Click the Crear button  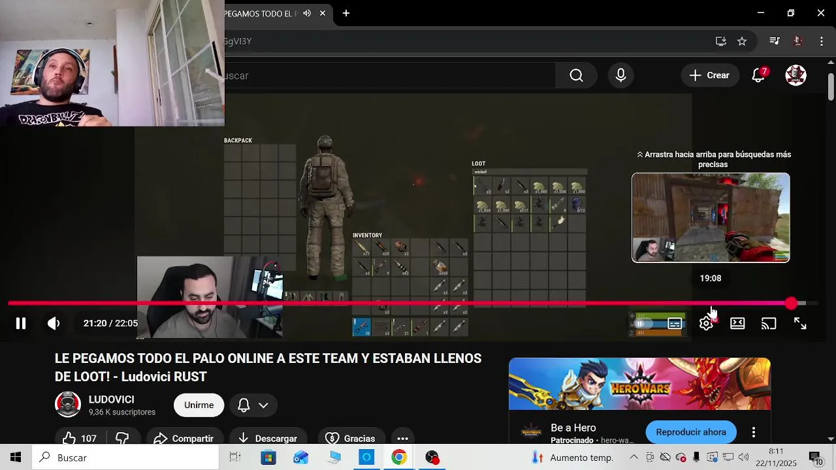coord(709,76)
